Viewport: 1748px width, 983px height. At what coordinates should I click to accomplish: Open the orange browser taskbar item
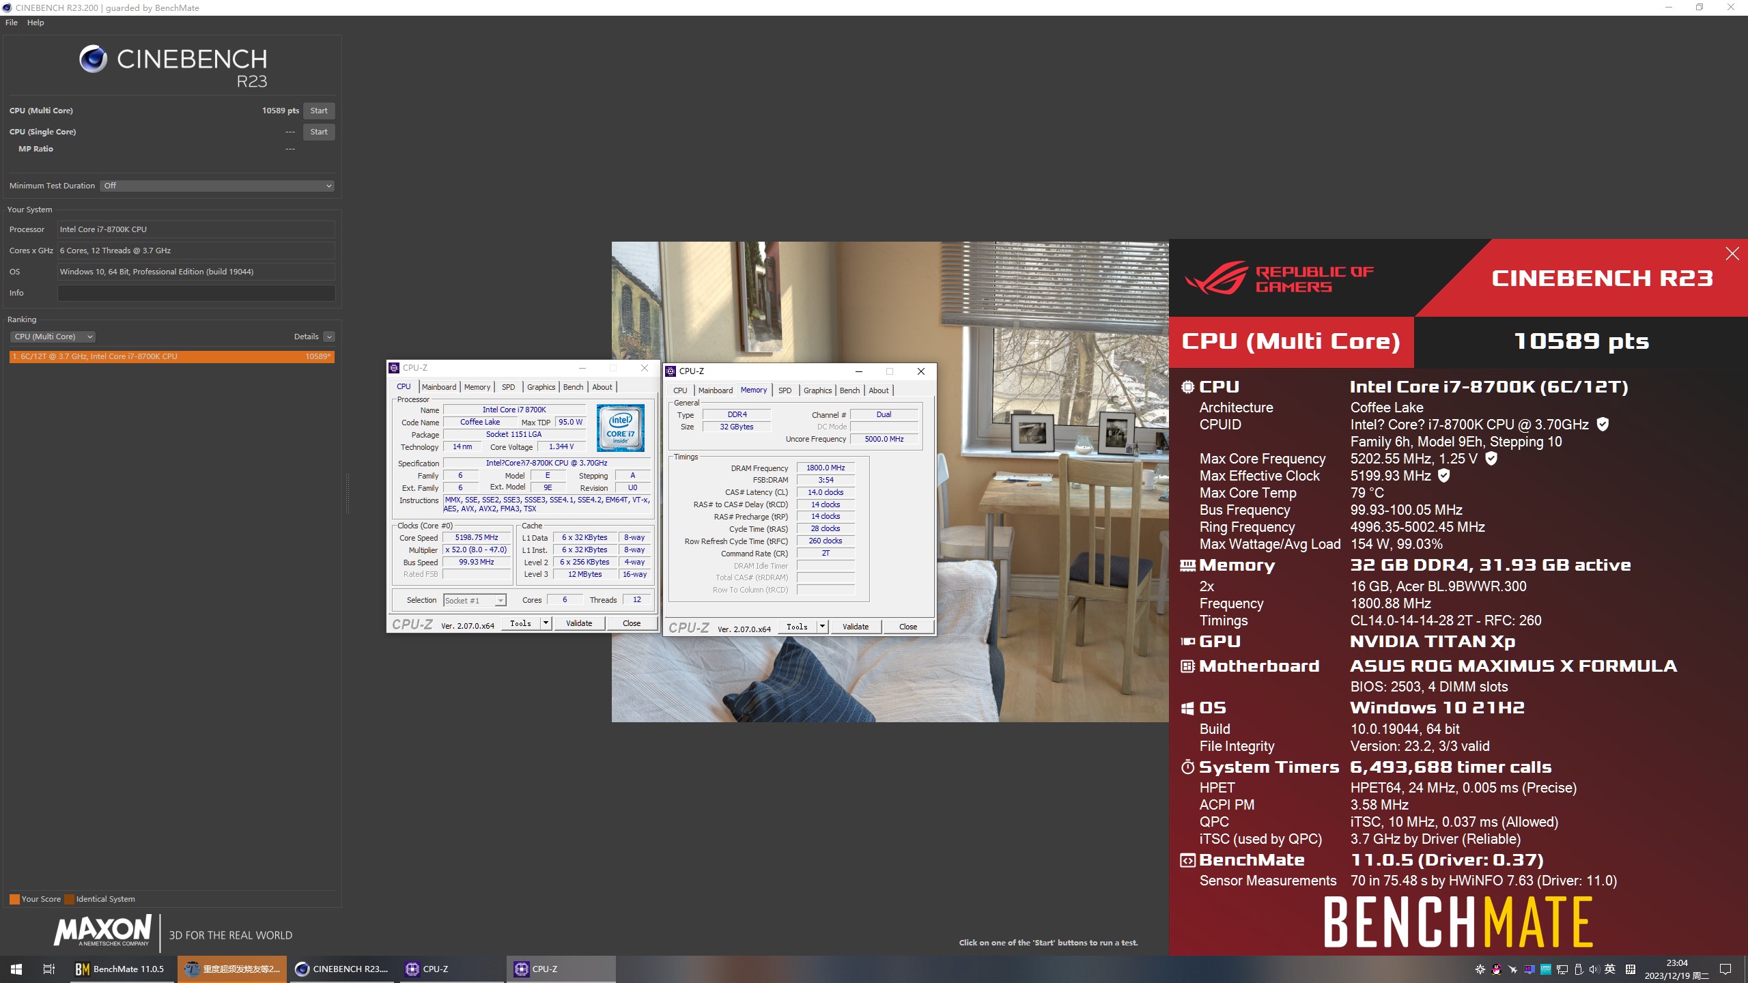232,969
